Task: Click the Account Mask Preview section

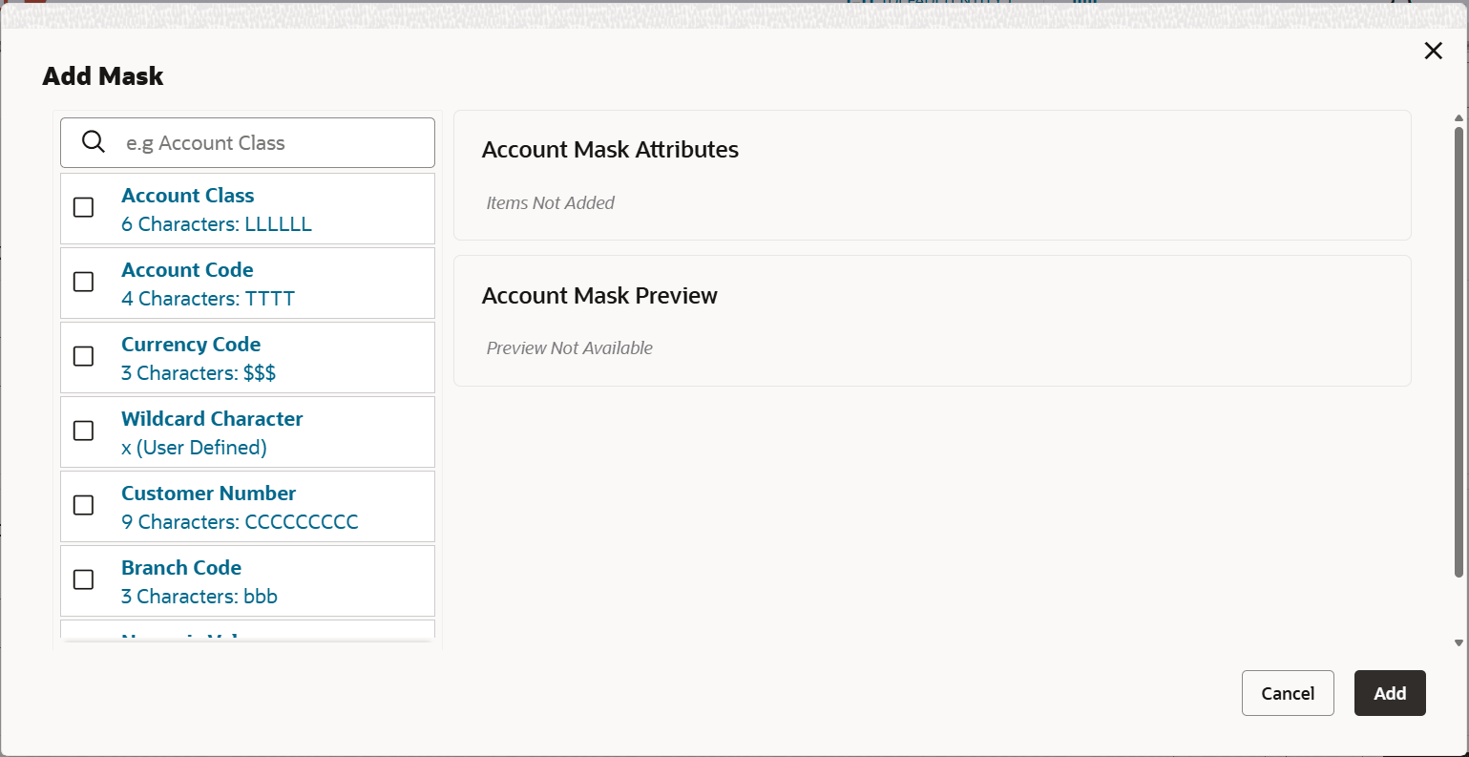Action: (x=599, y=296)
